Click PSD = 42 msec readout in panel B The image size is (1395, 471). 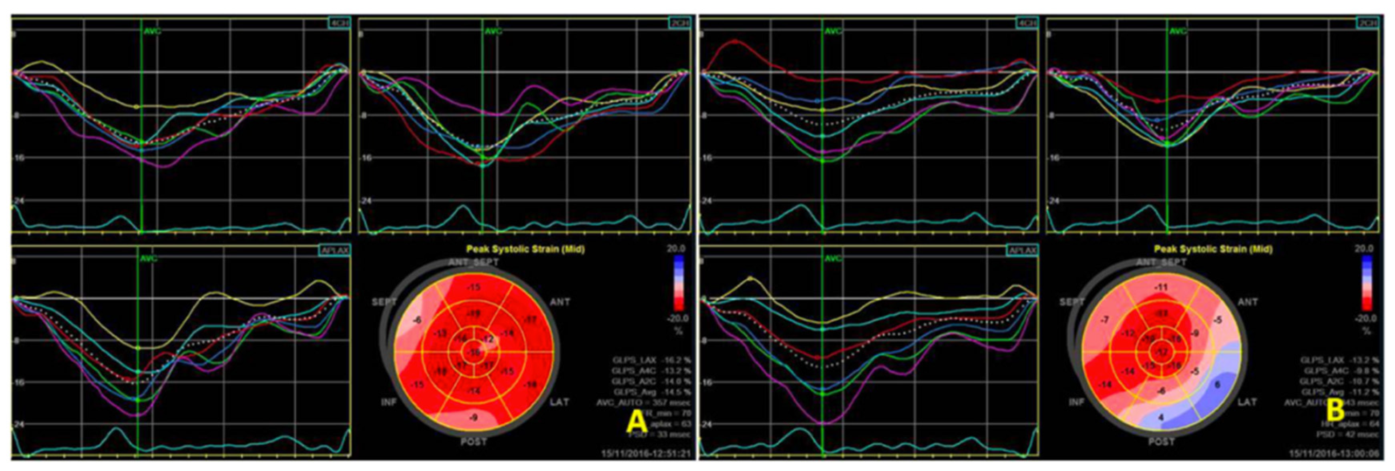1347,434
